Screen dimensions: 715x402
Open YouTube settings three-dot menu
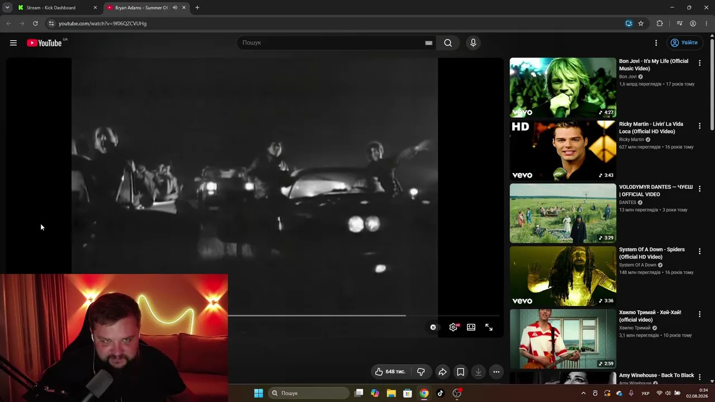tap(656, 43)
